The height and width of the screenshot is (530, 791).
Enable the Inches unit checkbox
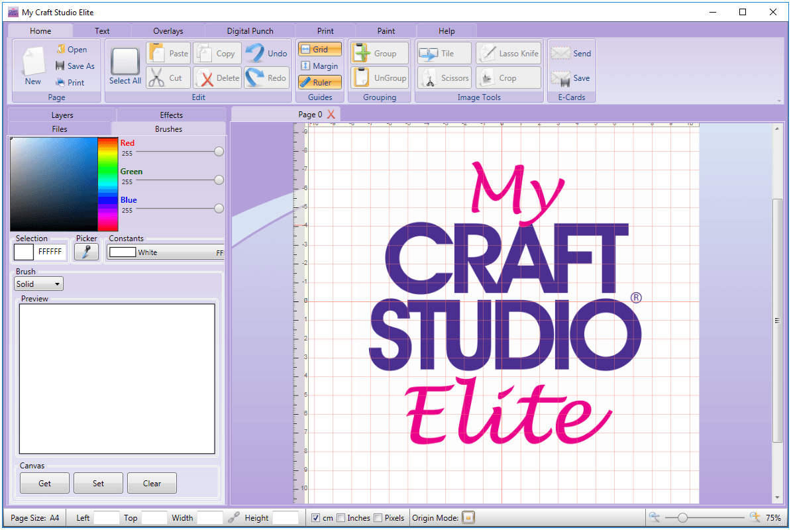click(341, 518)
